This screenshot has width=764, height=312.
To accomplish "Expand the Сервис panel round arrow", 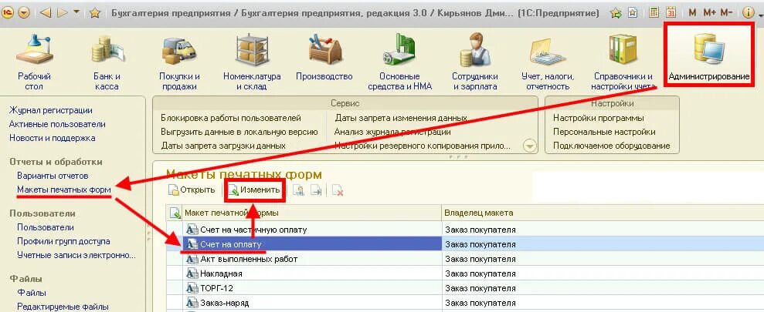I will coord(529,146).
